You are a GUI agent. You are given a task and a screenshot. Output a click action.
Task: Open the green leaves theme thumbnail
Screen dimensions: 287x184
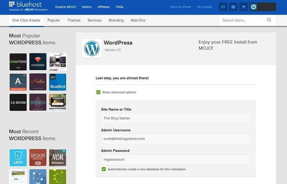(58, 177)
